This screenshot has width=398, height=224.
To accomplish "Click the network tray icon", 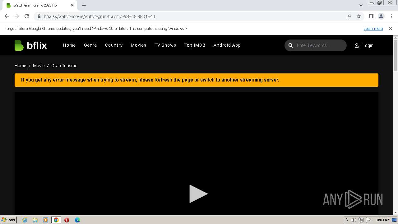I will click(x=361, y=220).
